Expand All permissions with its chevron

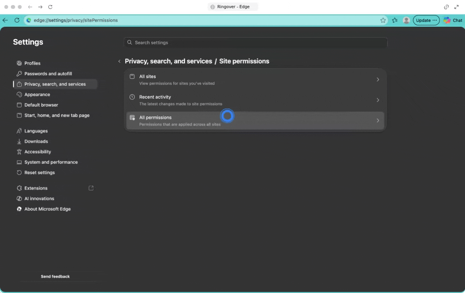pos(378,121)
